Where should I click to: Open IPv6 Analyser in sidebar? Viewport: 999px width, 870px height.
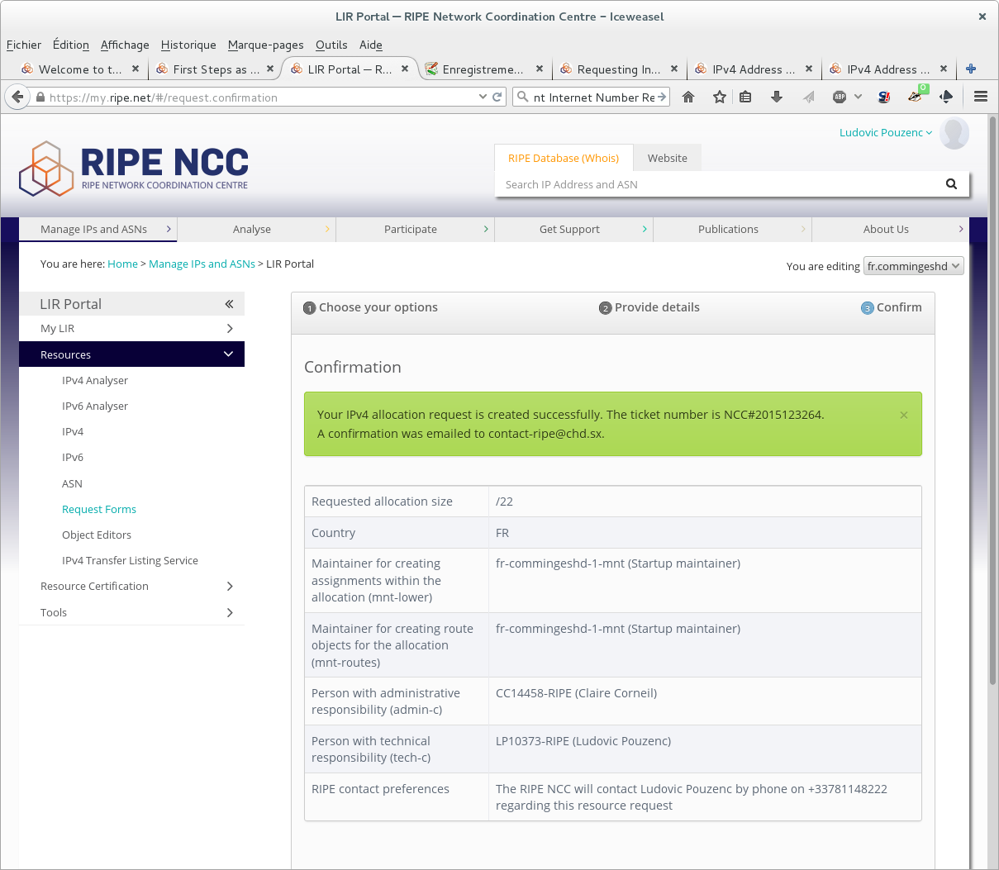pos(95,406)
